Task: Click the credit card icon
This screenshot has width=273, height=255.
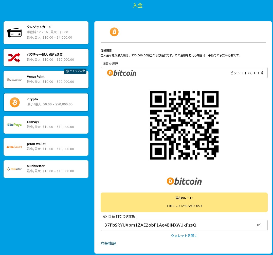Action: (14, 33)
